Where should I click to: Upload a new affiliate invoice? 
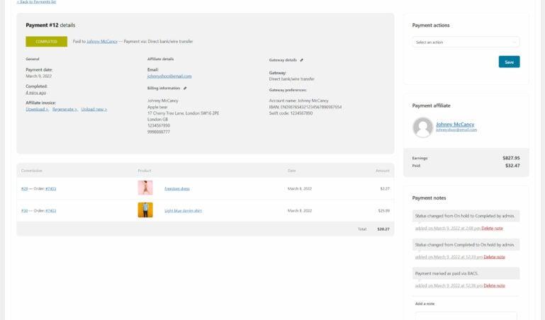[94, 109]
